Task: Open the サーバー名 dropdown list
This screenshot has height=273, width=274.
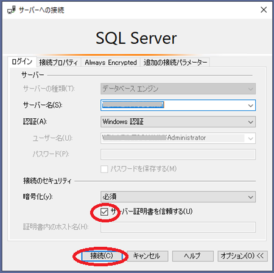Action: click(x=251, y=105)
